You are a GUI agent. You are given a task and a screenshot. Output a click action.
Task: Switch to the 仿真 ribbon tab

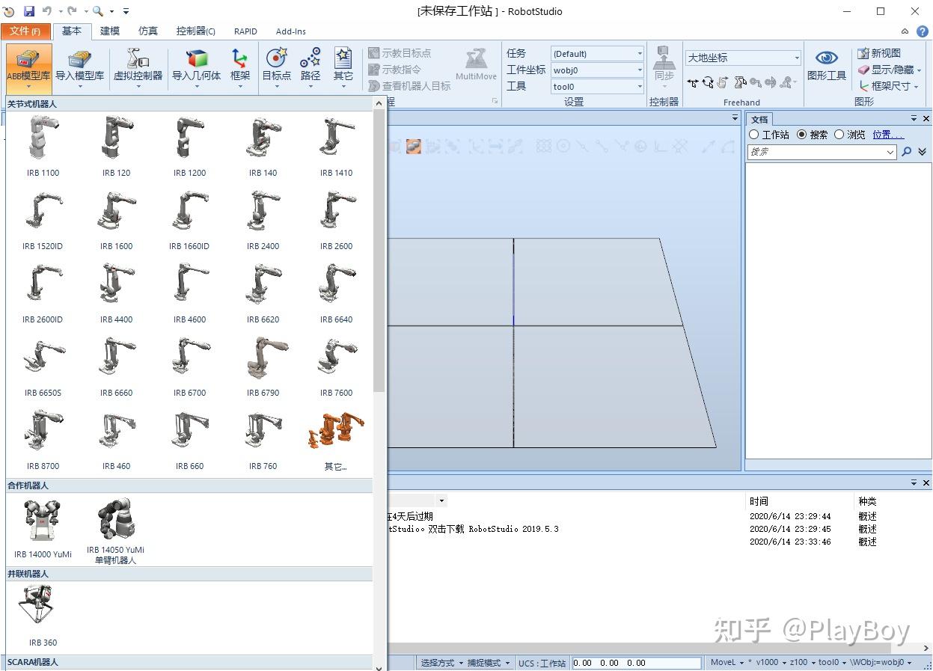click(x=147, y=31)
